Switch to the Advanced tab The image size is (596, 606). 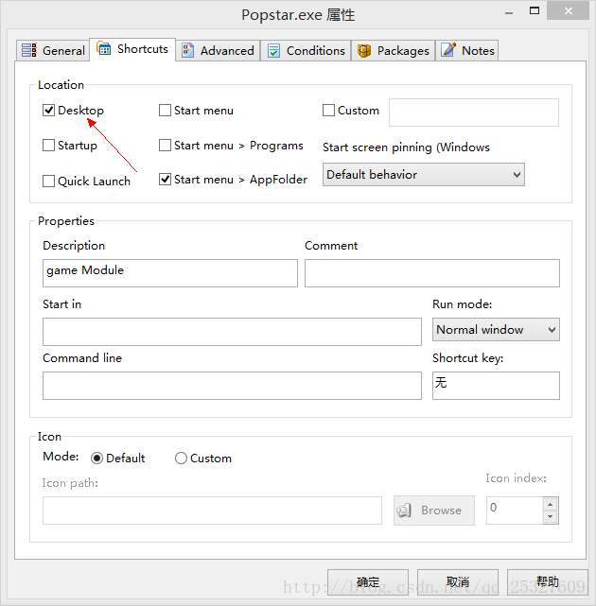click(218, 51)
